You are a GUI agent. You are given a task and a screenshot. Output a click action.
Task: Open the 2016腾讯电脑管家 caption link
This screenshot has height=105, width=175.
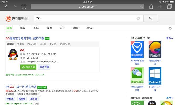point(137,62)
